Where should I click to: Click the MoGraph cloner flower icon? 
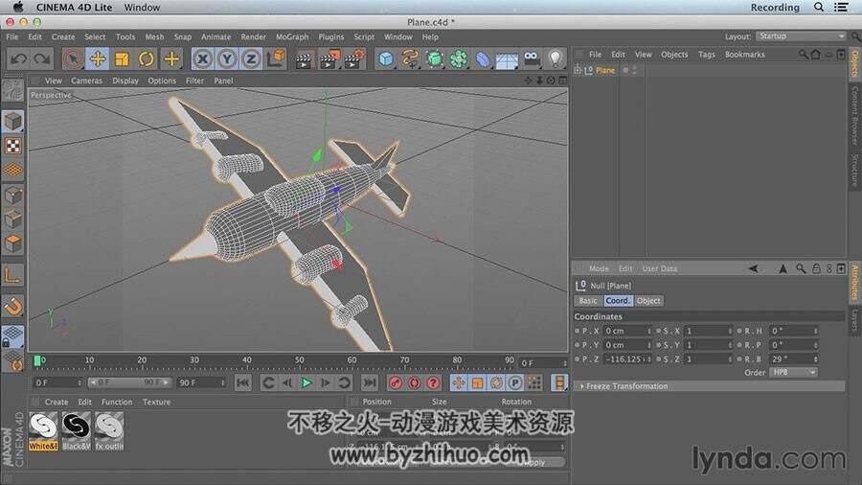[x=459, y=58]
